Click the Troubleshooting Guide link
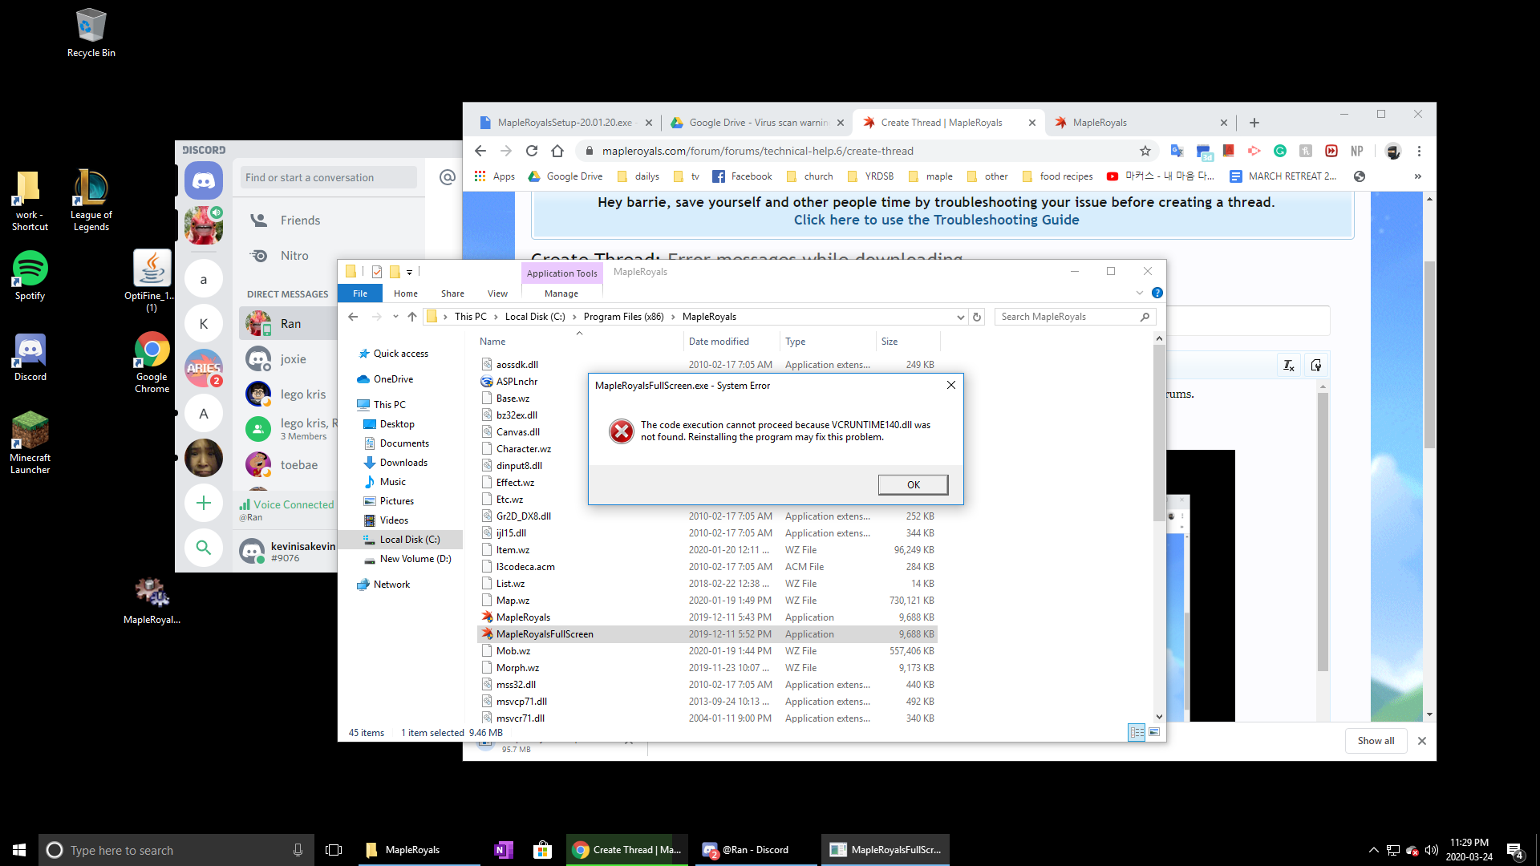Screen dimensions: 1540x866 (936, 220)
